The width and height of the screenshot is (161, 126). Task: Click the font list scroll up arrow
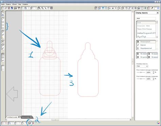157,21
